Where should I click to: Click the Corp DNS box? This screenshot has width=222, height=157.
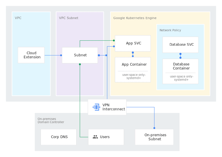pyautogui.click(x=59, y=137)
